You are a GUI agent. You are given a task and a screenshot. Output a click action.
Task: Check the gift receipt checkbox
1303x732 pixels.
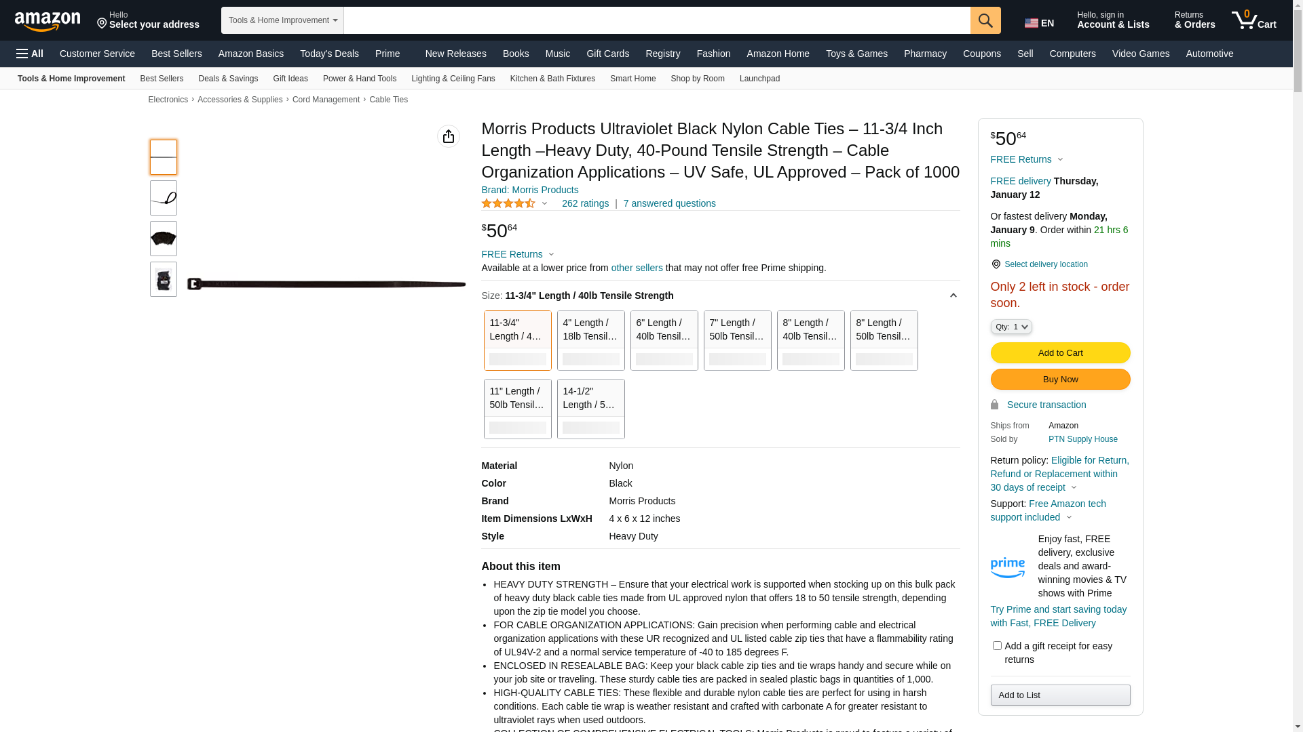point(997,646)
